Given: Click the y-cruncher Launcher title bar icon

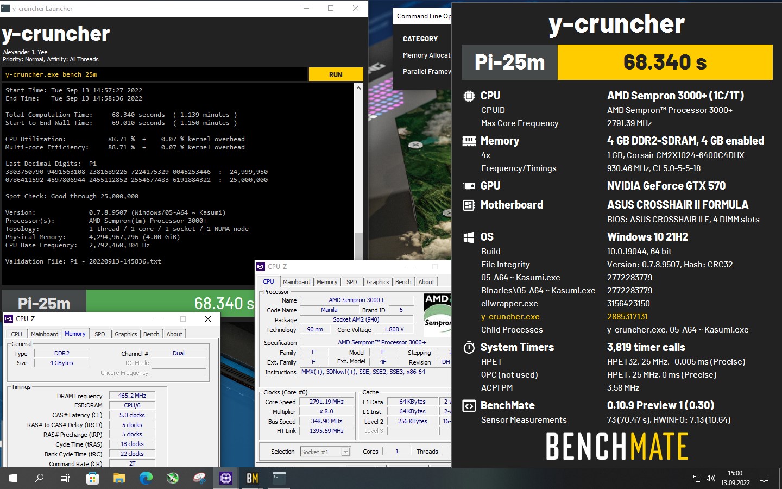Looking at the screenshot, I should click(6, 8).
